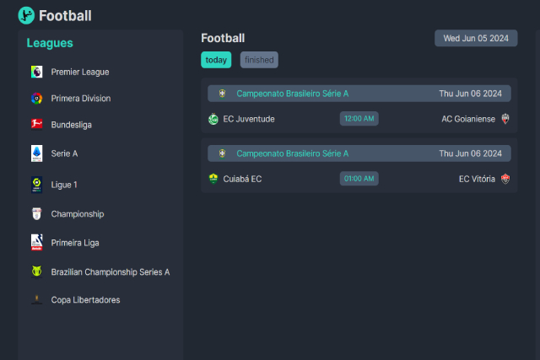
Task: Go to Primeira Liga league
Action: 74,243
